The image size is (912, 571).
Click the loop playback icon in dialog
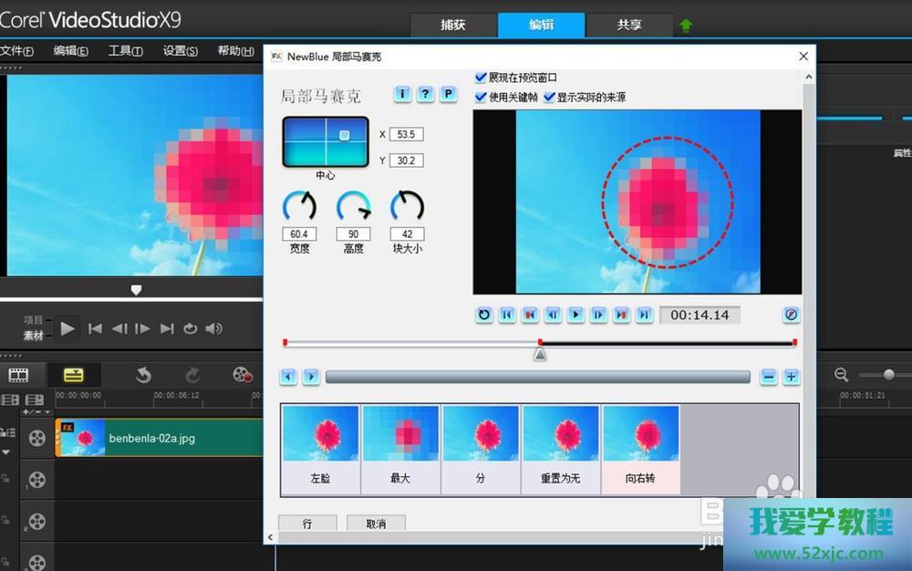(484, 315)
